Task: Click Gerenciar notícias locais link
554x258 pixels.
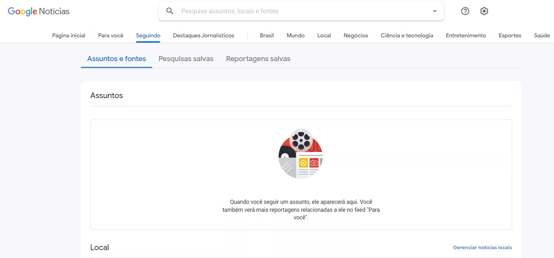Action: pyautogui.click(x=482, y=248)
